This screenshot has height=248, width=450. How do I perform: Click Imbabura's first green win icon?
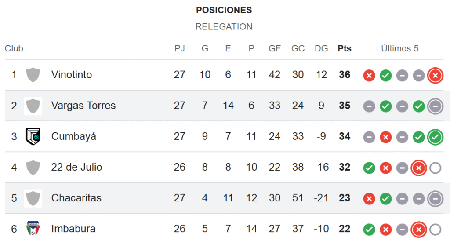pos(369,230)
